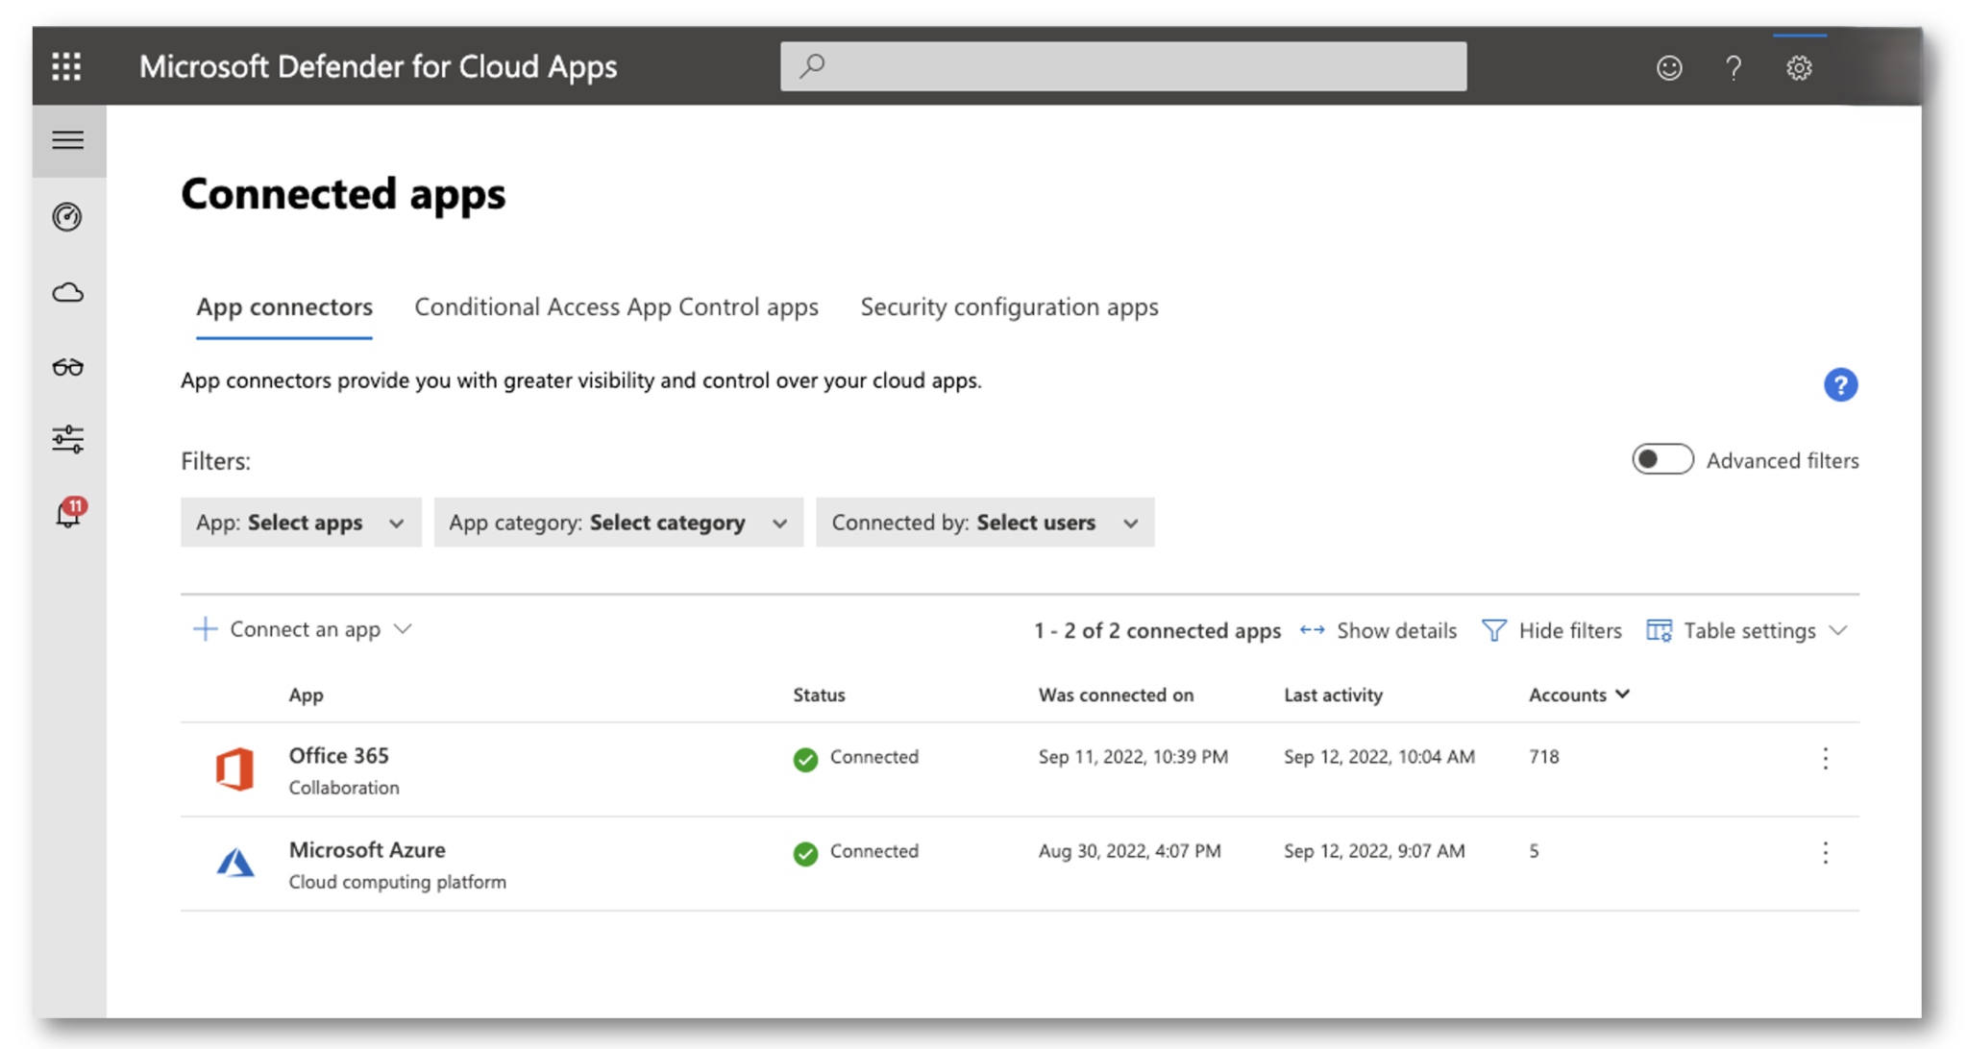Open the Connected by: Select users dropdown

(x=985, y=523)
